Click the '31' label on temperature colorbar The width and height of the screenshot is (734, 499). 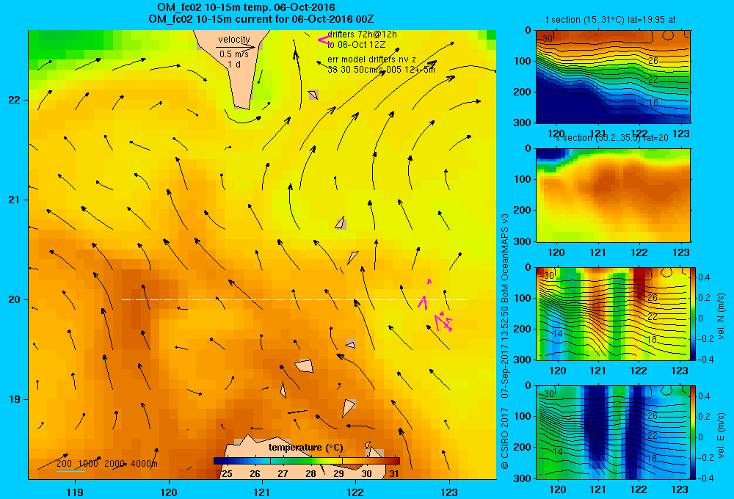[394, 474]
